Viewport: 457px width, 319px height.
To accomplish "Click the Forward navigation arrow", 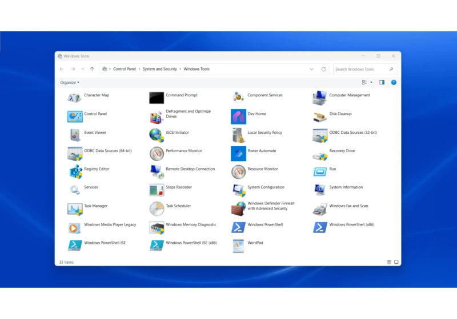I will 73,69.
